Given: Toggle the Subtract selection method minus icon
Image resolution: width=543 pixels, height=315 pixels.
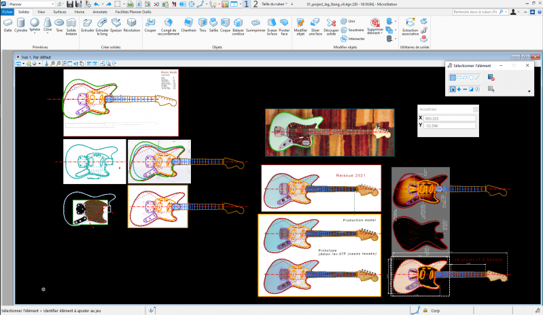Looking at the screenshot, I should coord(466,90).
